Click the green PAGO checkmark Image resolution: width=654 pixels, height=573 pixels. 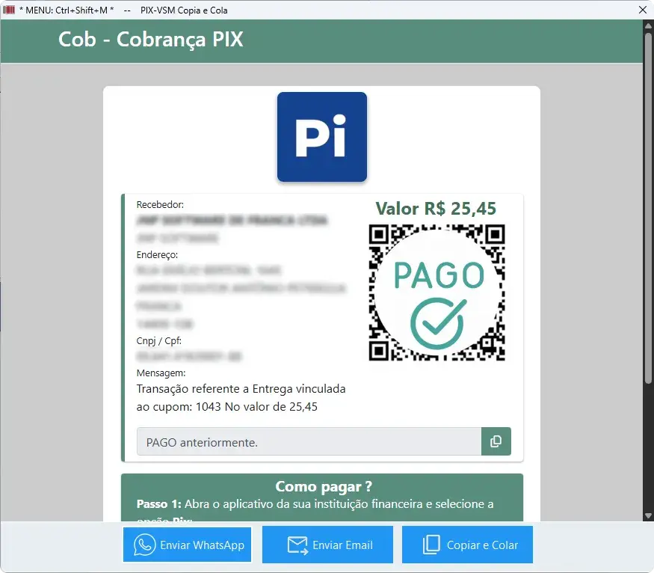click(x=438, y=318)
